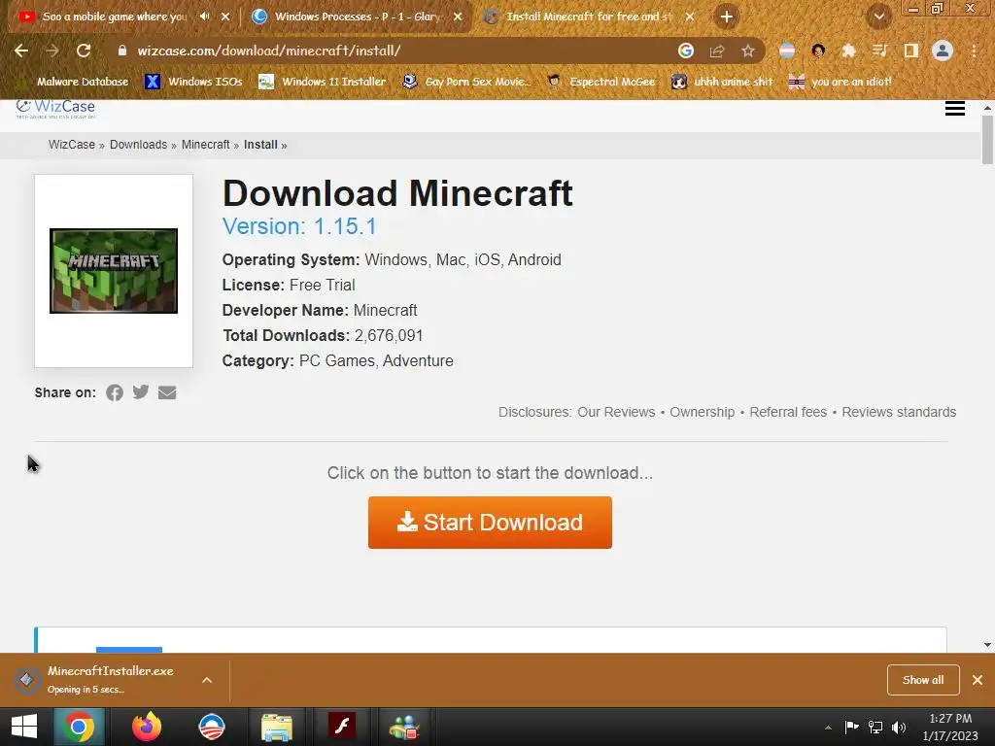Open the Reviews standards link
The height and width of the screenshot is (746, 995).
coord(899,412)
